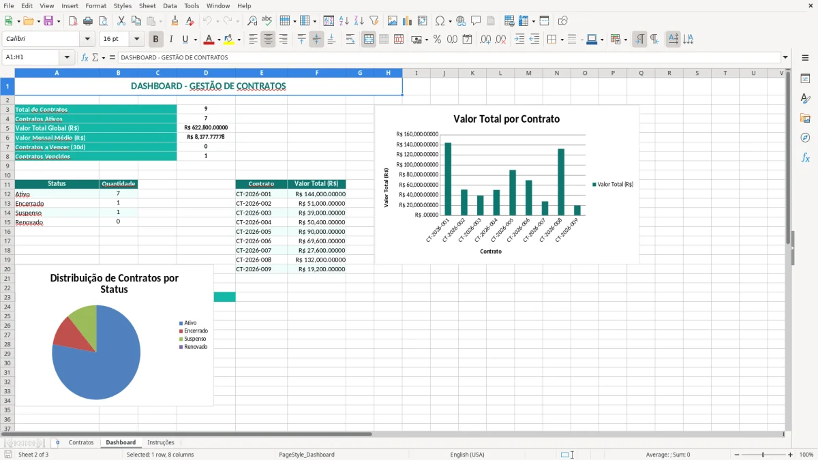
Task: Toggle Merge and Center Cells
Action: pyautogui.click(x=369, y=40)
